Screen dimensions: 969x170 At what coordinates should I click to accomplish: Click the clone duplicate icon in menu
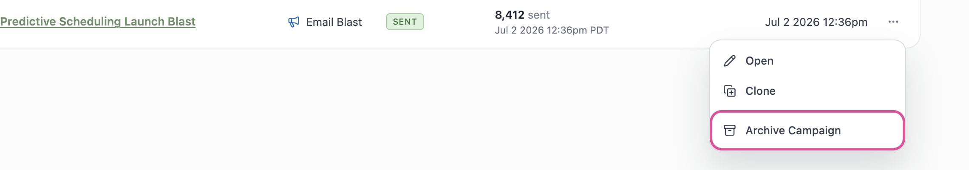pyautogui.click(x=729, y=91)
